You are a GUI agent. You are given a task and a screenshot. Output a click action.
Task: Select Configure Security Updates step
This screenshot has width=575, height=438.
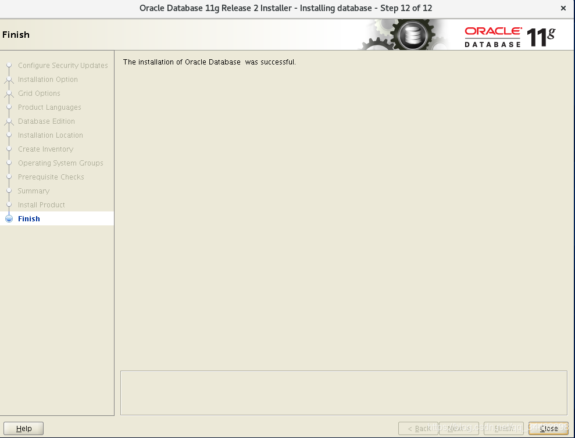pyautogui.click(x=63, y=65)
